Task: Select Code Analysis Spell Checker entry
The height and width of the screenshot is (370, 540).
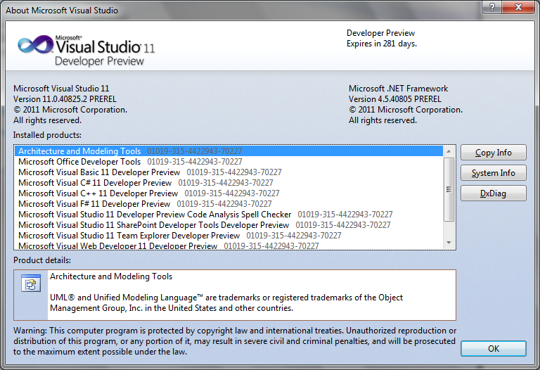Action: [229, 215]
